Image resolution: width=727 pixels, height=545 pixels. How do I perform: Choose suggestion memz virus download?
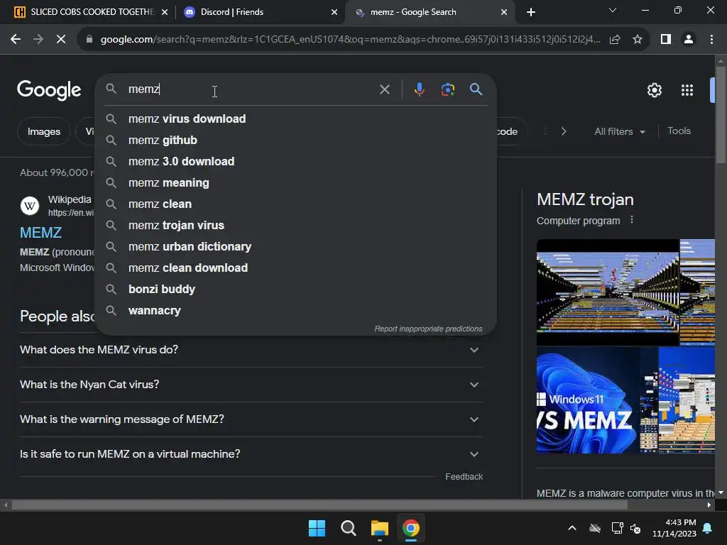coord(296,119)
